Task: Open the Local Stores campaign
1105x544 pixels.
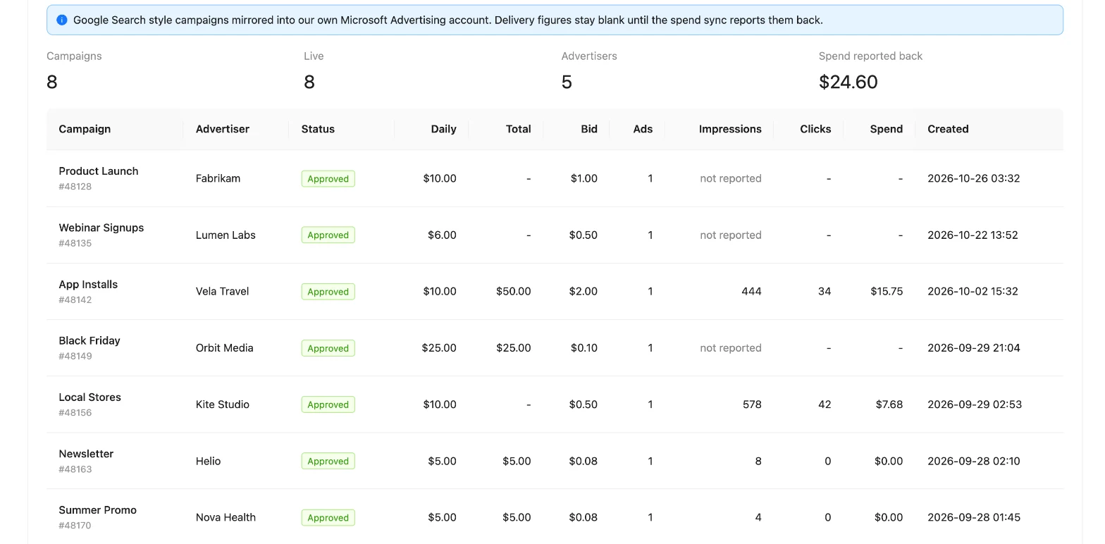Action: pos(89,397)
